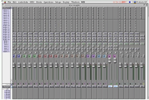This screenshot has width=149, height=100.
Task: Open the Mix Groups popup menu
Action: [11, 87]
